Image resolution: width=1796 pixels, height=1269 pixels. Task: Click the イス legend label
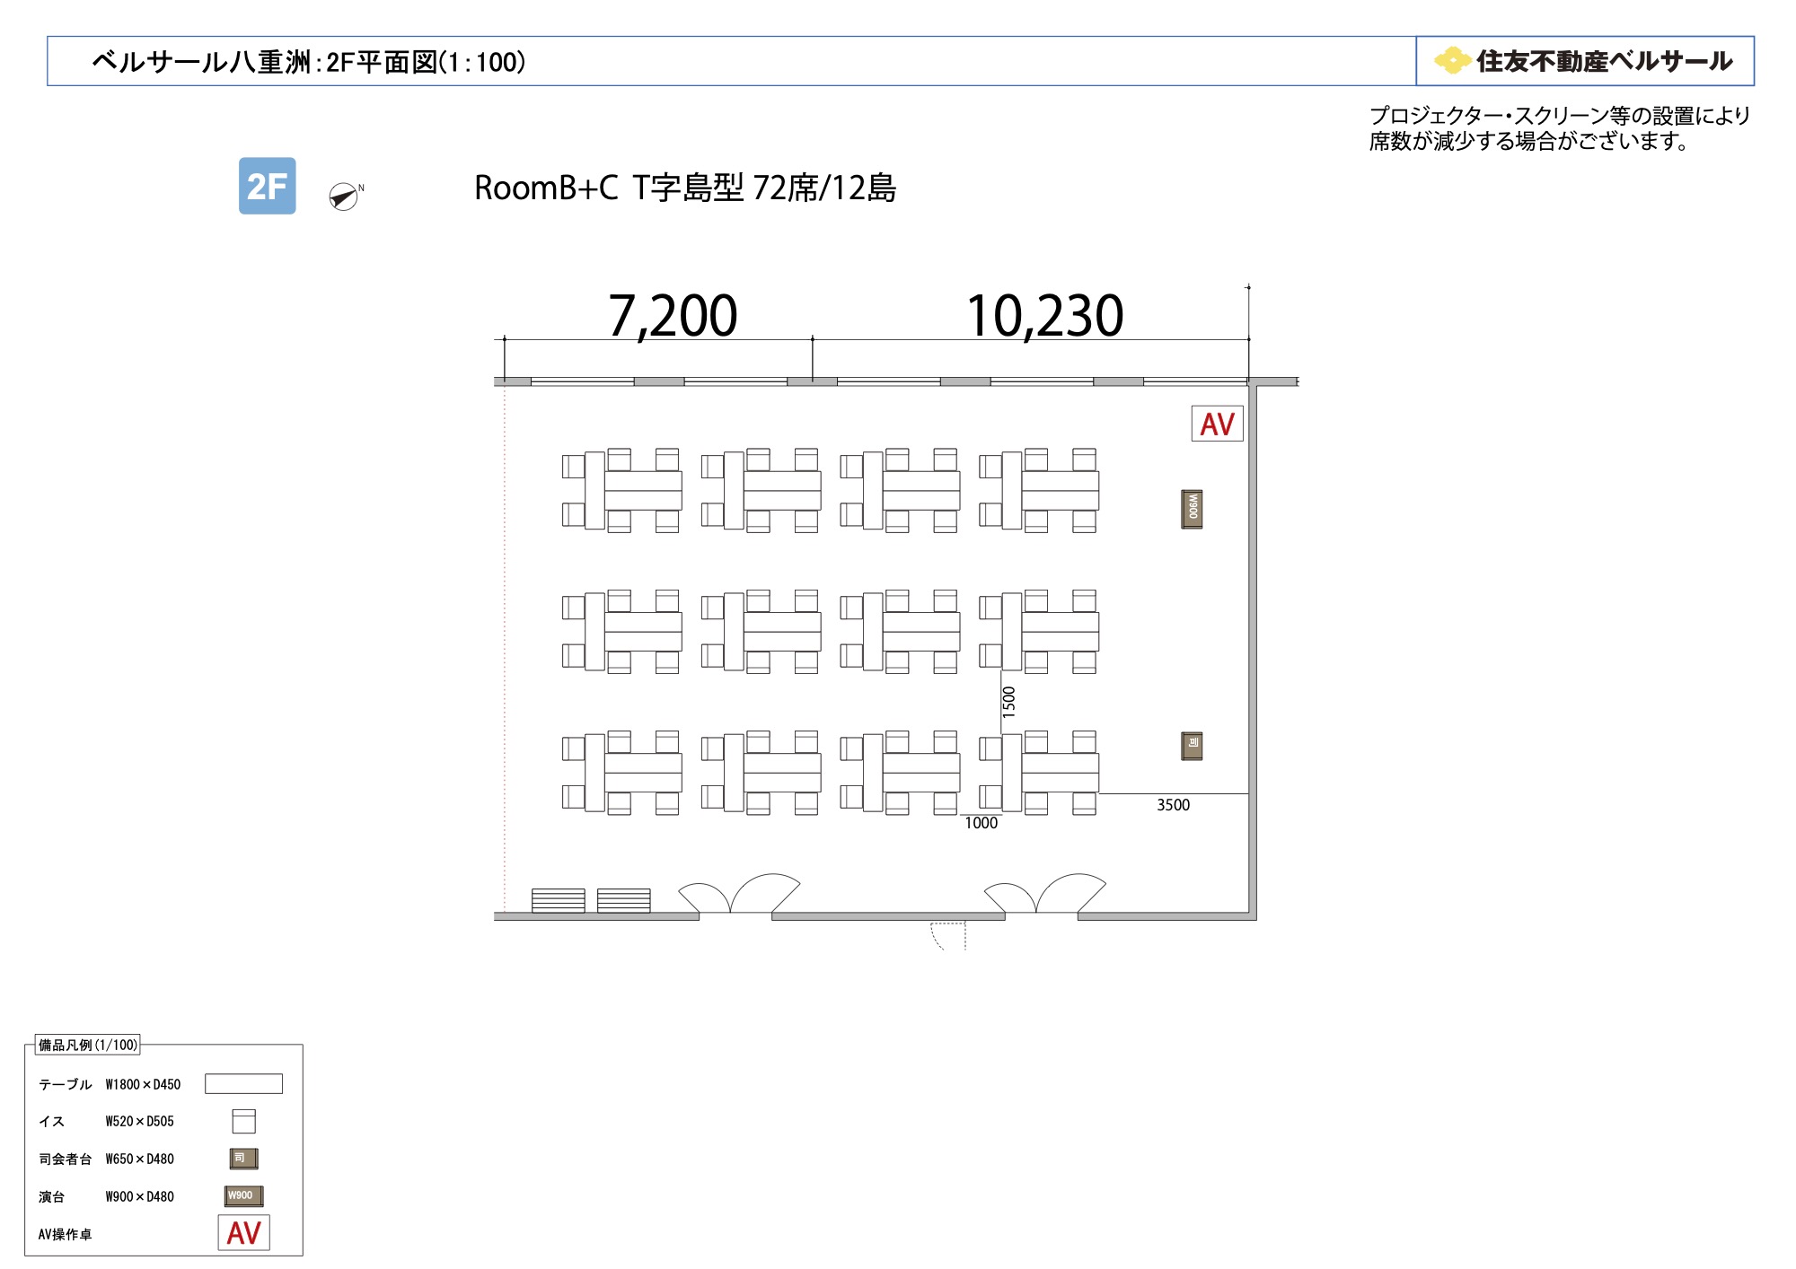[x=51, y=1121]
